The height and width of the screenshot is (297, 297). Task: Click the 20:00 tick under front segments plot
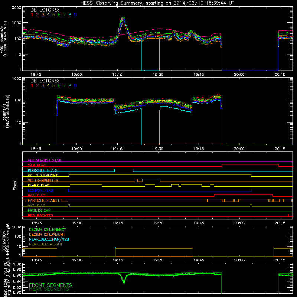point(239,75)
